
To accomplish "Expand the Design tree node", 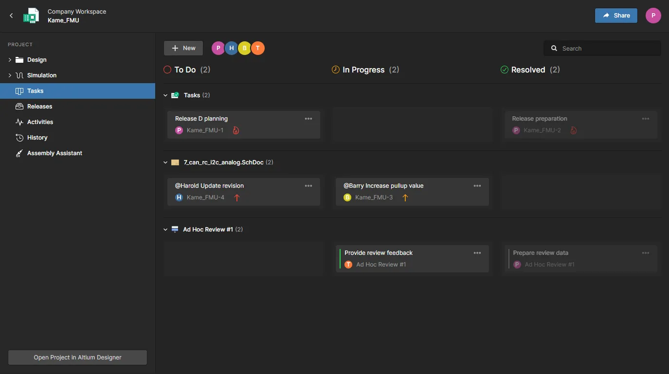I will click(10, 60).
